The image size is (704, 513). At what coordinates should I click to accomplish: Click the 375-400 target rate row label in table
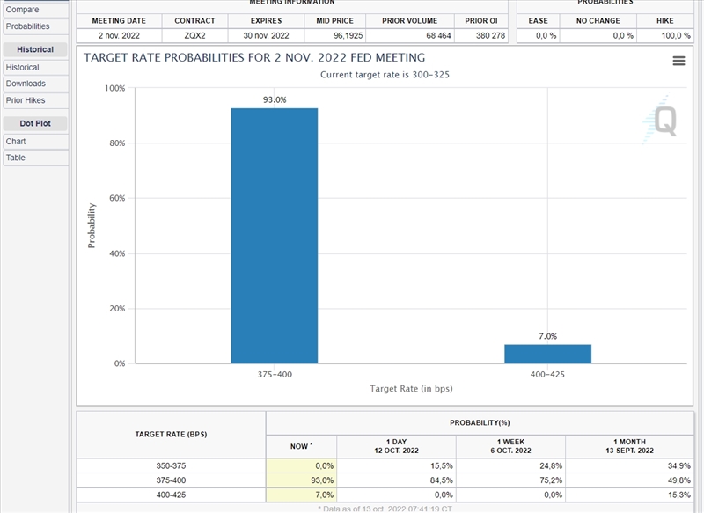click(x=171, y=480)
